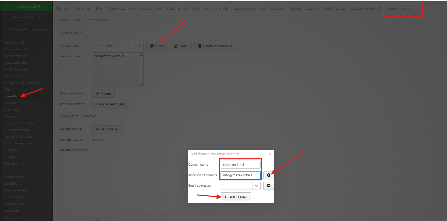
Task: Open Izmenjava računovodstvo in the sidebar
Action: pyautogui.click(x=22, y=83)
